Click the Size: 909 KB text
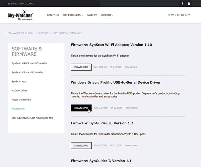Screen dimensions: 201x167 click(100, 67)
